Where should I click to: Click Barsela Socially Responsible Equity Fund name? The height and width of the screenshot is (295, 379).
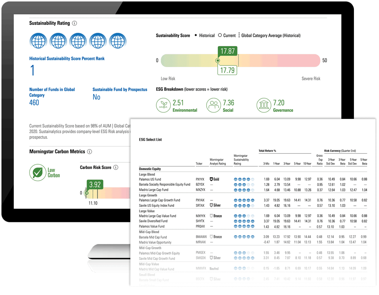[164, 185]
